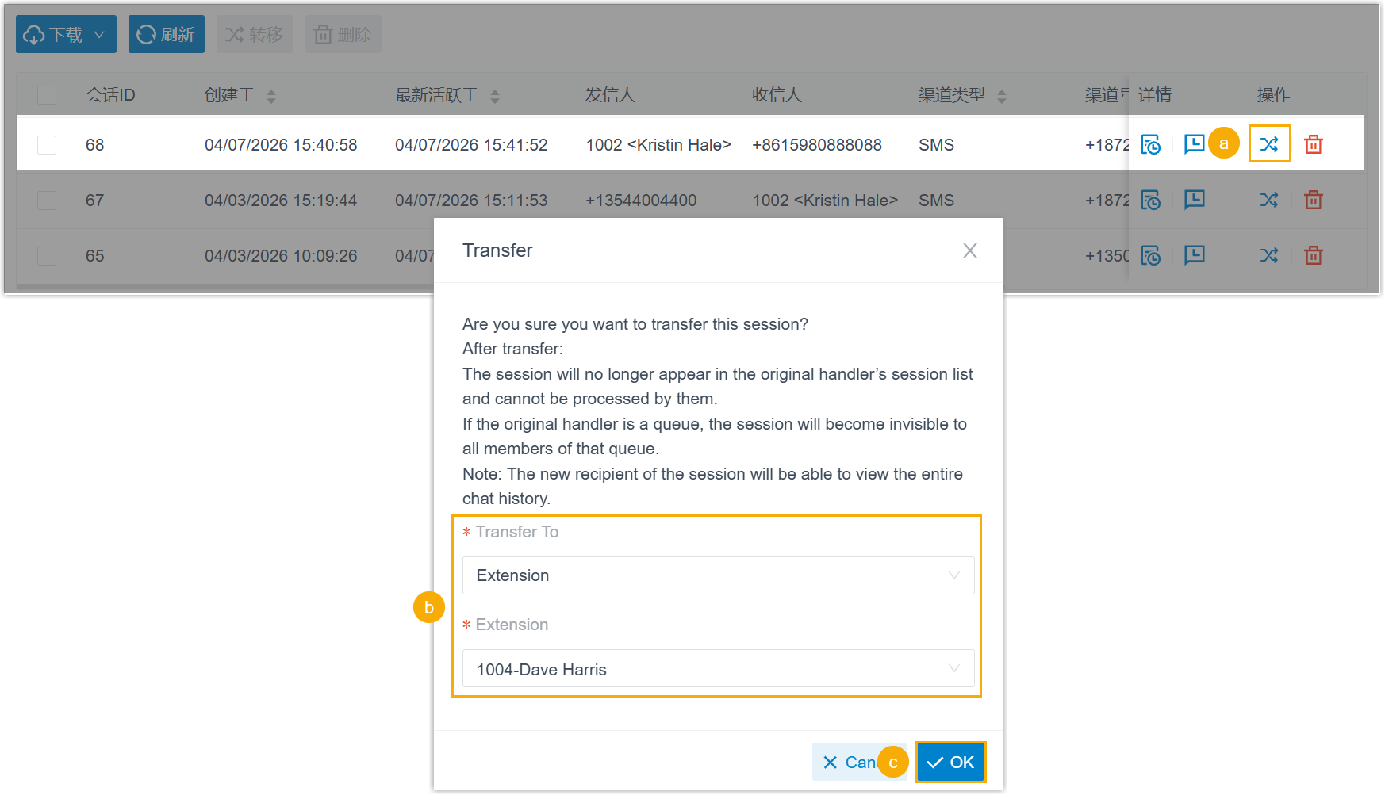Close the Transfer dialog with X
This screenshot has width=1385, height=795.
point(969,250)
